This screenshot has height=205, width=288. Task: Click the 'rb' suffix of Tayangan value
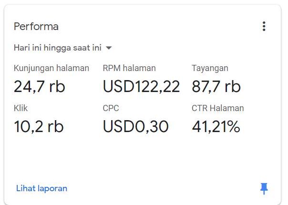[x=233, y=86]
